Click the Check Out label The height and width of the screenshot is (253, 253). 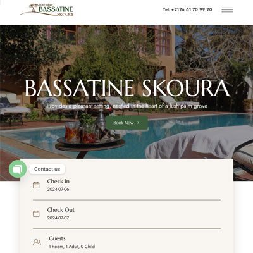(61, 210)
